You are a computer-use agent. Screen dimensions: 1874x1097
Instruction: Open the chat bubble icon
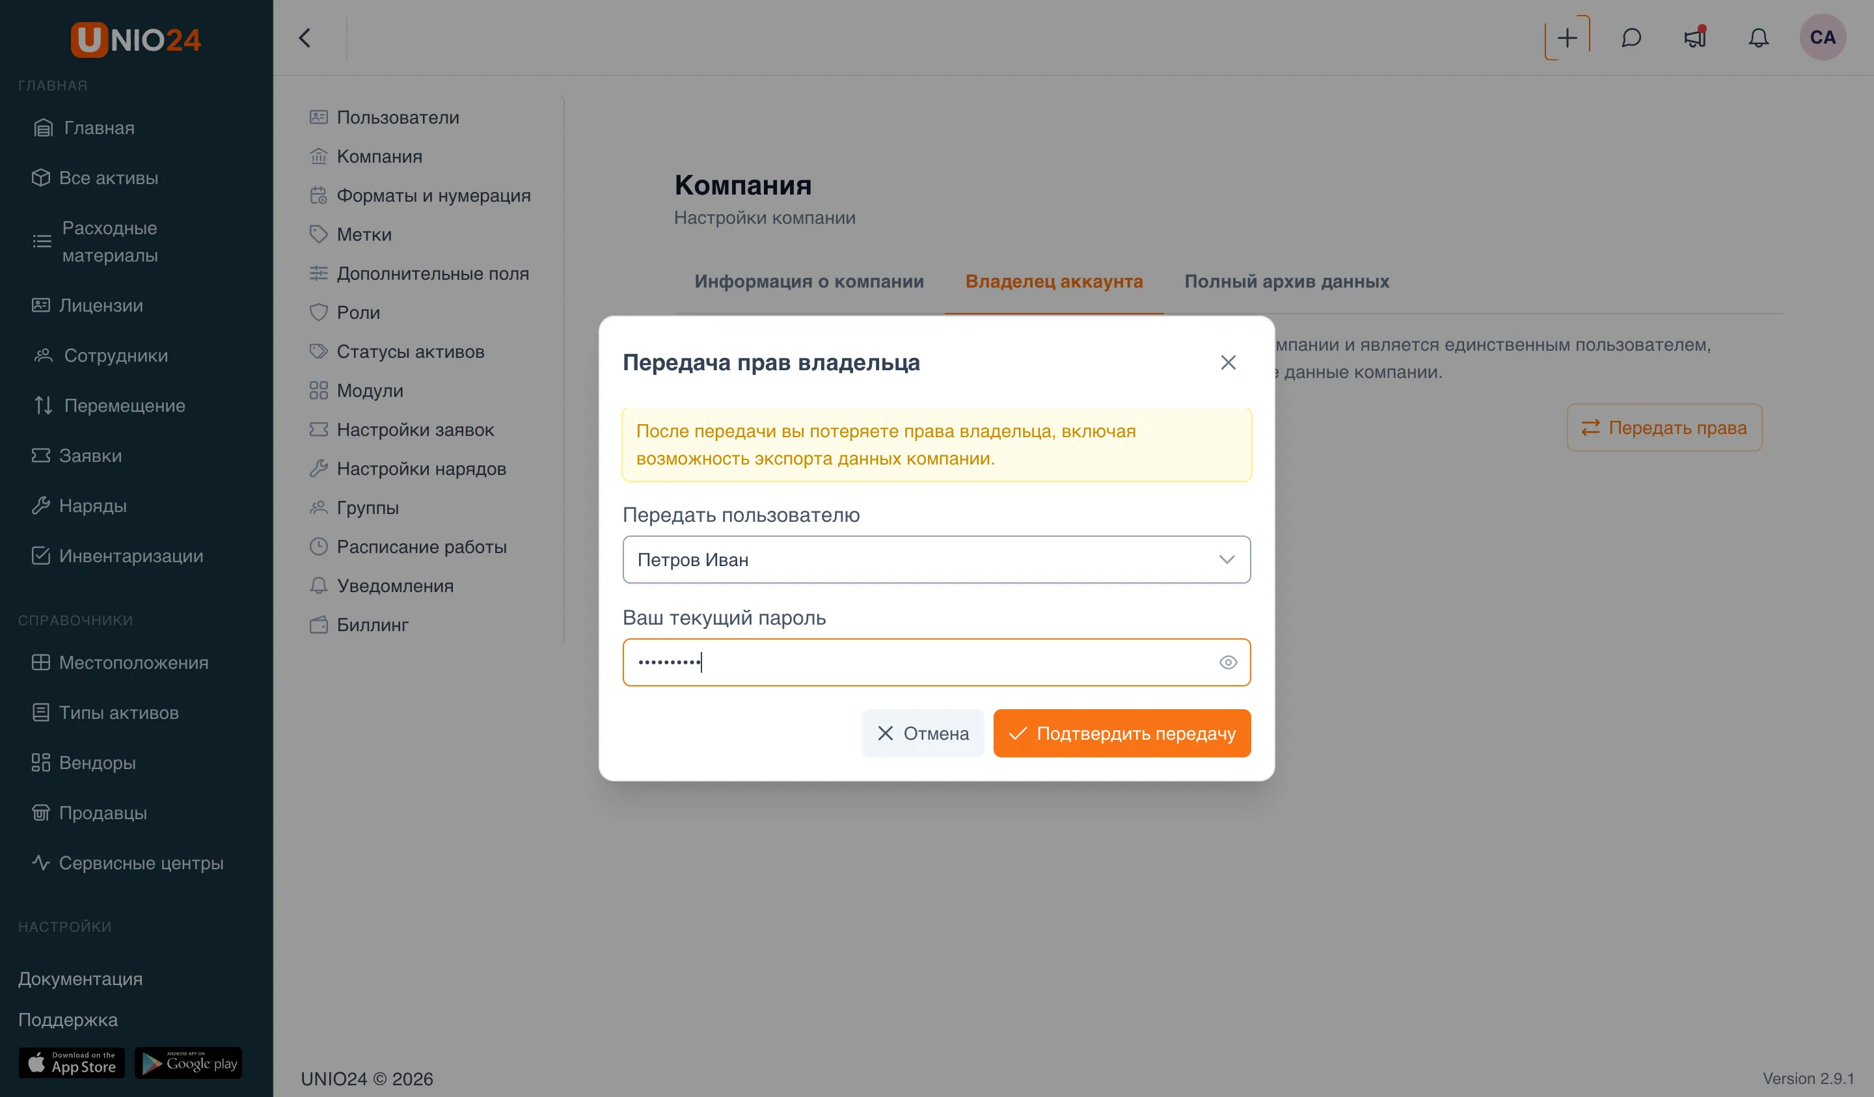click(1631, 38)
